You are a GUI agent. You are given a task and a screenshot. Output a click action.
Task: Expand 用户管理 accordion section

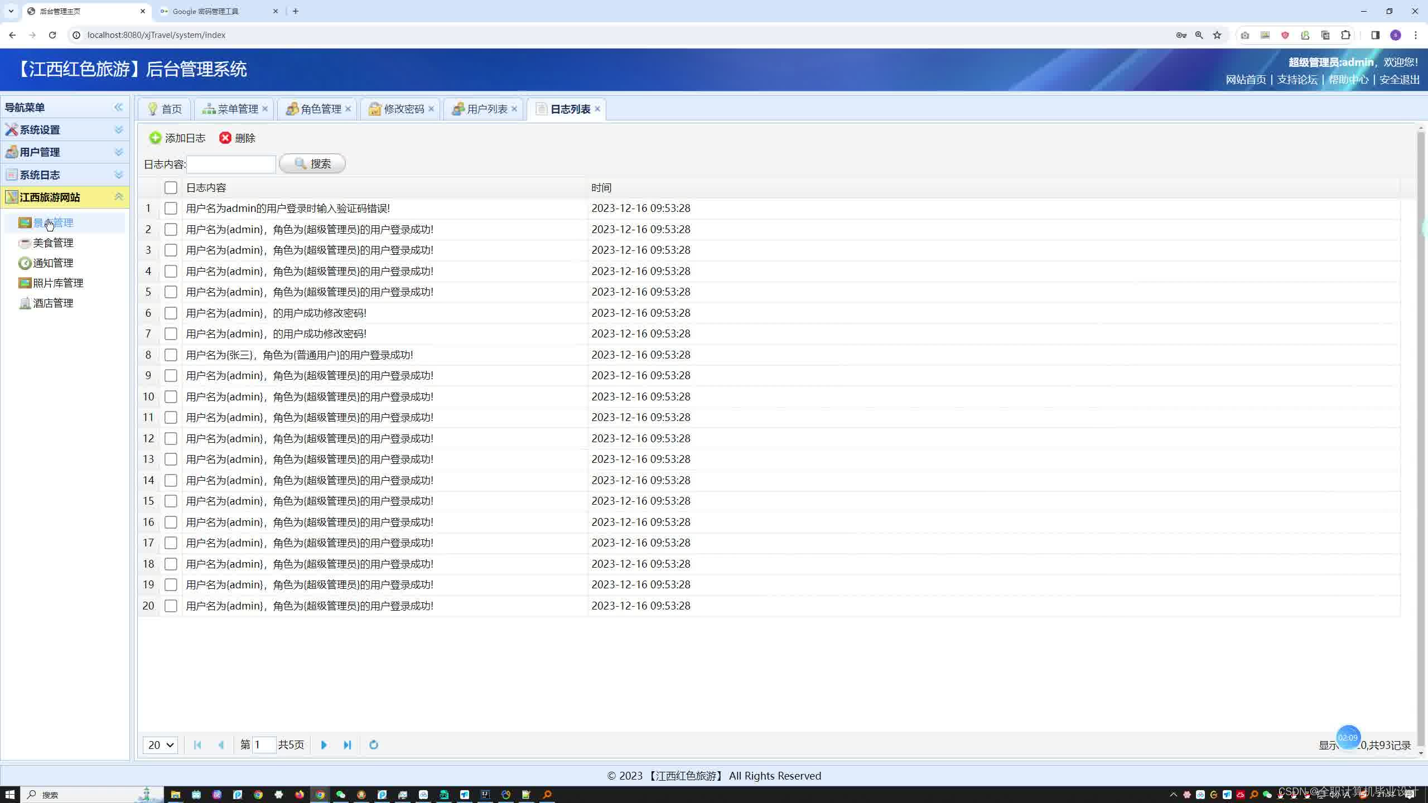[64, 152]
